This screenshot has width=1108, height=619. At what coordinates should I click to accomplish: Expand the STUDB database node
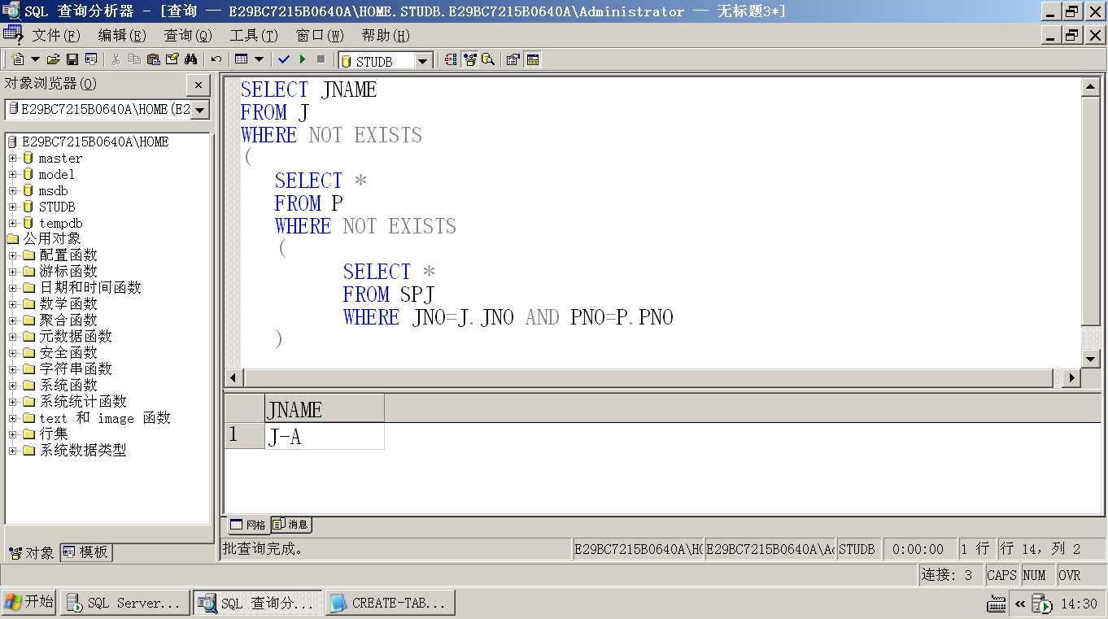point(12,207)
